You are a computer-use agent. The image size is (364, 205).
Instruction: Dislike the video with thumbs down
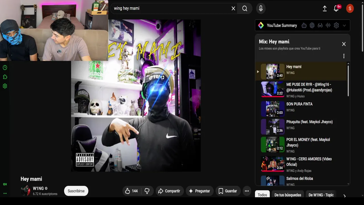[147, 191]
